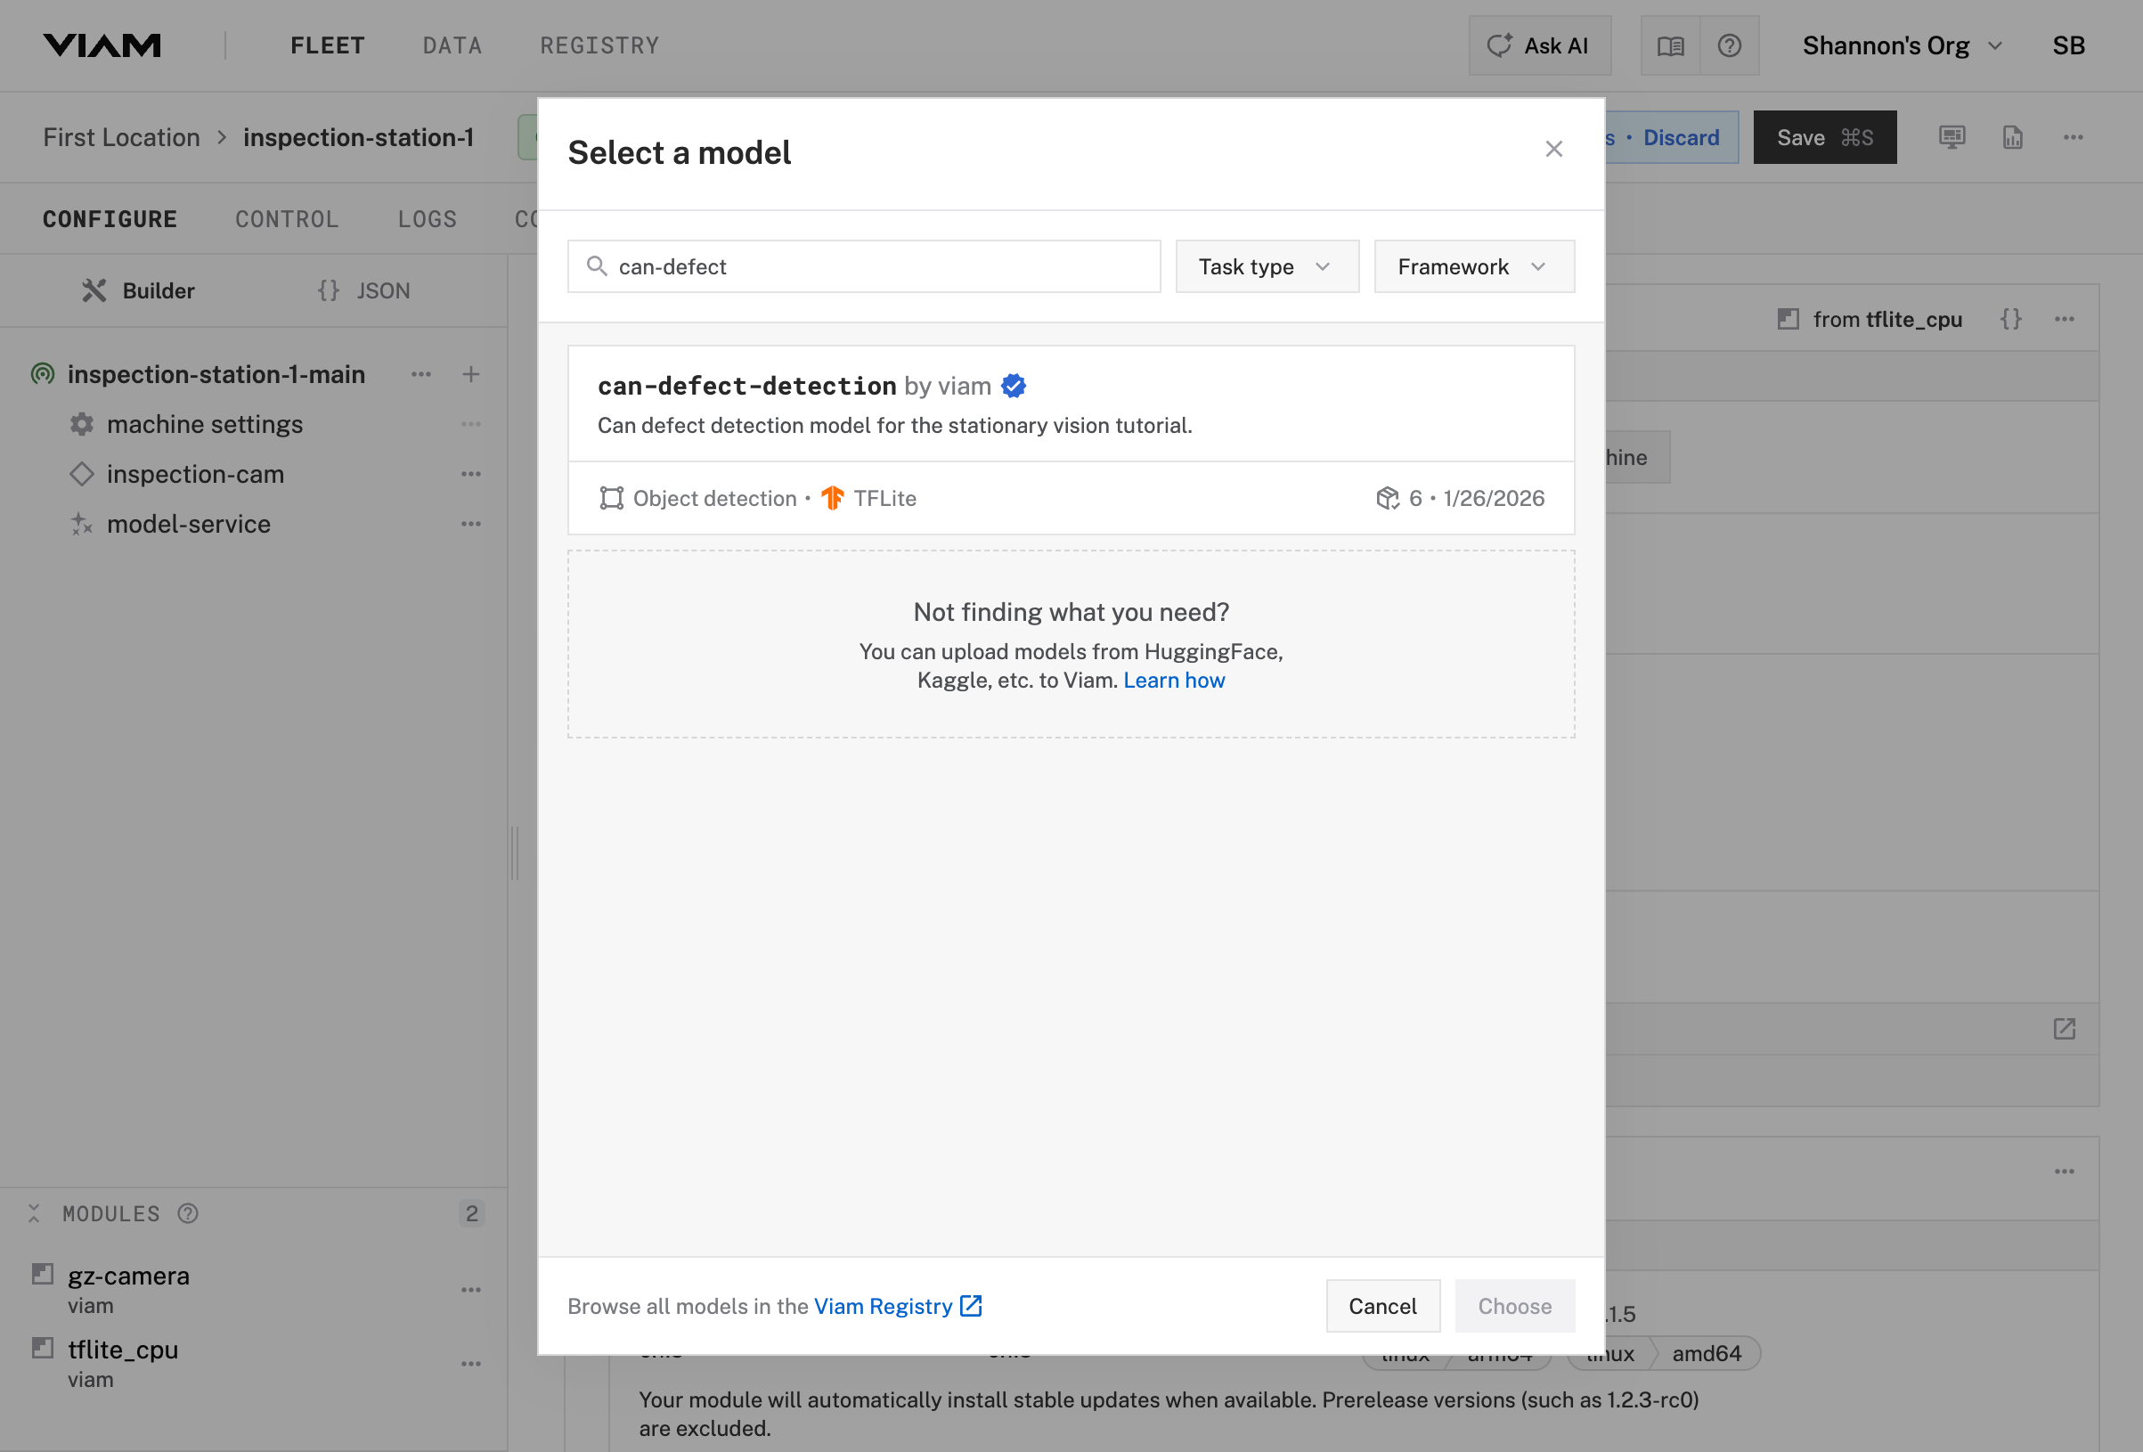The width and height of the screenshot is (2143, 1452).
Task: Click the external link icon by Viam Registry
Action: [x=971, y=1306]
